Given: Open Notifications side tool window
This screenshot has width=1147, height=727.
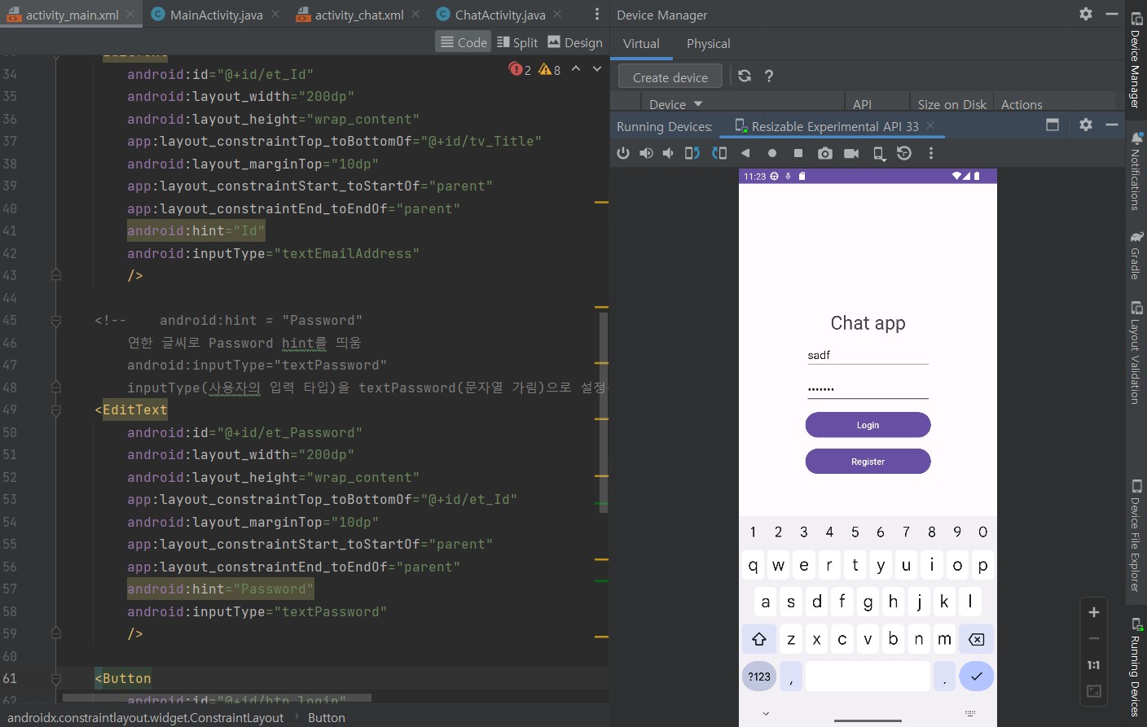Looking at the screenshot, I should click(1136, 169).
